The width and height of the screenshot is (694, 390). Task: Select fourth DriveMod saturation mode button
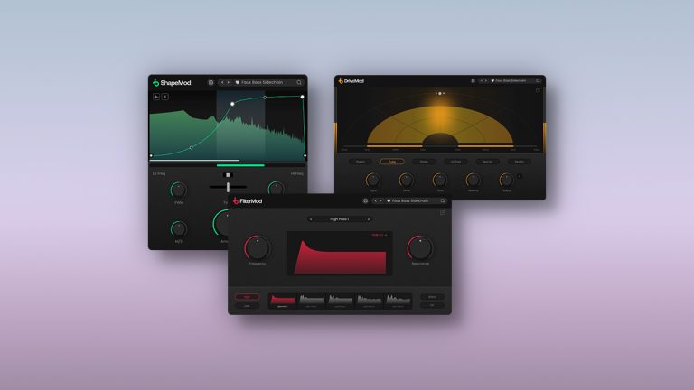[455, 162]
